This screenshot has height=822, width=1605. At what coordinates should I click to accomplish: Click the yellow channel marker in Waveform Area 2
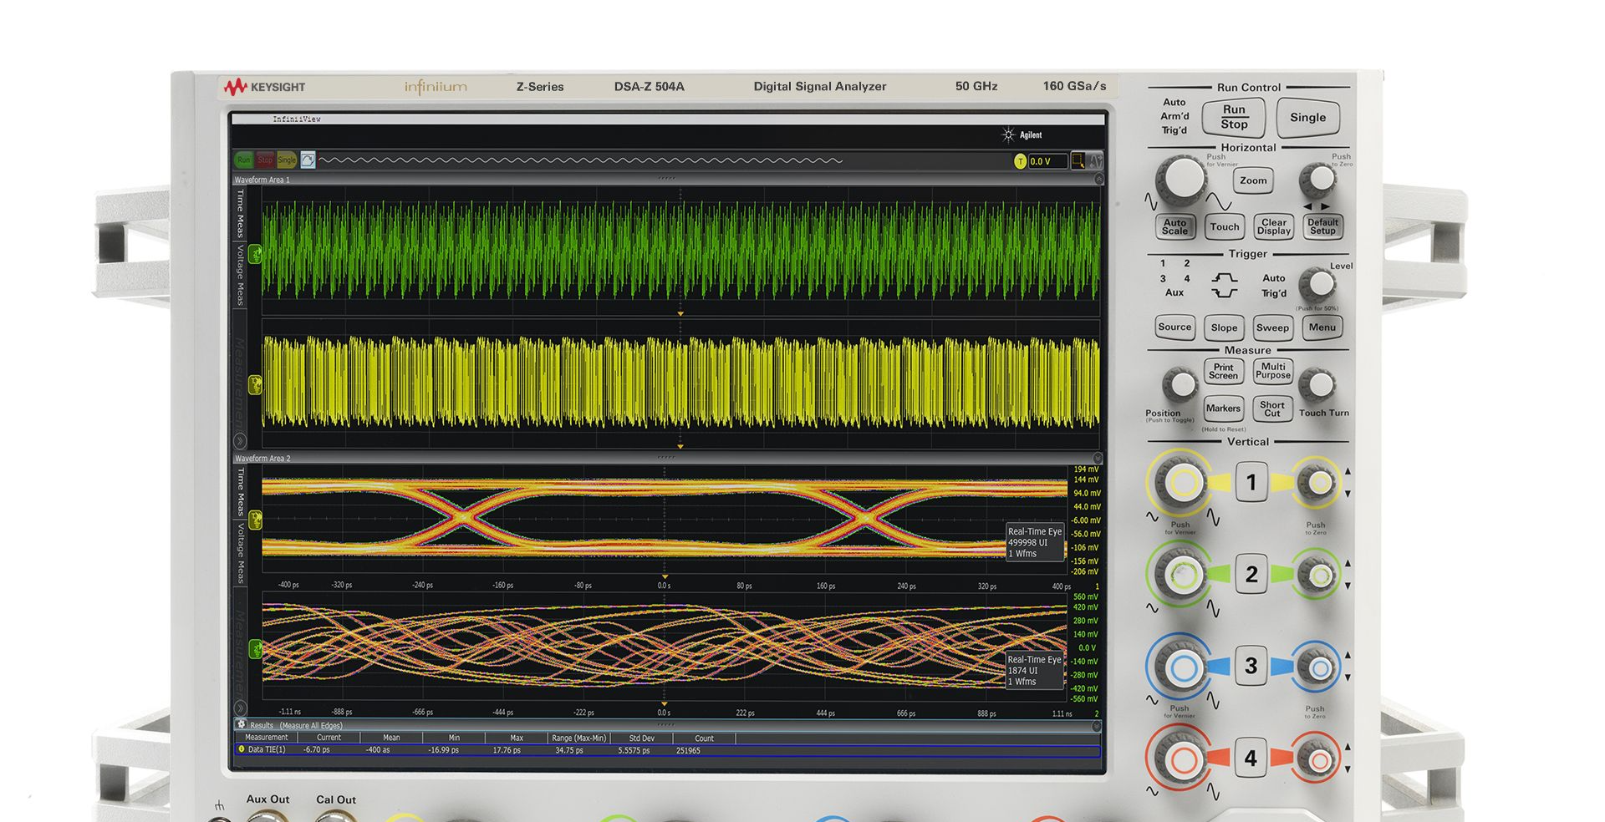(255, 521)
